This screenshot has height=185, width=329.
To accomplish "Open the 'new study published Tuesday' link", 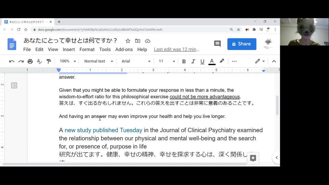I will 103,130.
